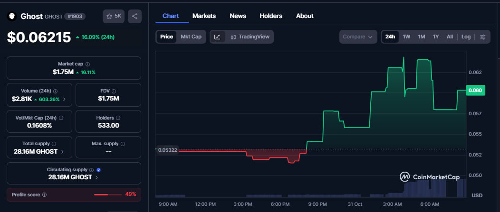The image size is (500, 212).
Task: Select the 1Y time range
Action: (435, 37)
